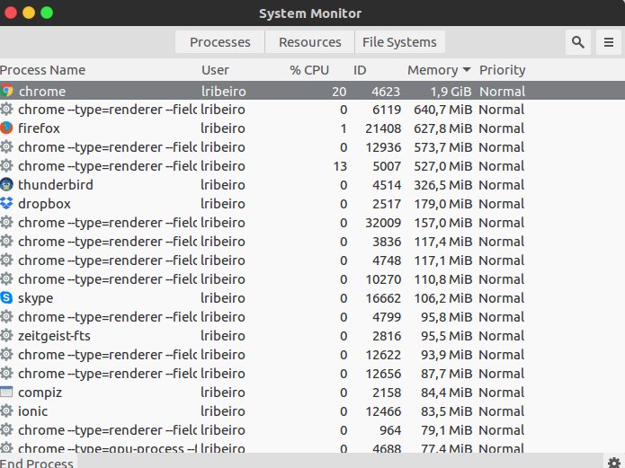Click gear icon of process ID 10270
The image size is (625, 468).
tap(6, 278)
